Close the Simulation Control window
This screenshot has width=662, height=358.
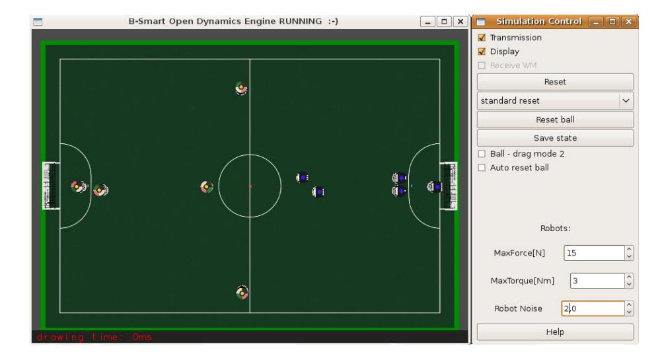click(x=629, y=22)
